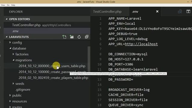
Task: Open the Help menu
Action: [x=13, y=5]
